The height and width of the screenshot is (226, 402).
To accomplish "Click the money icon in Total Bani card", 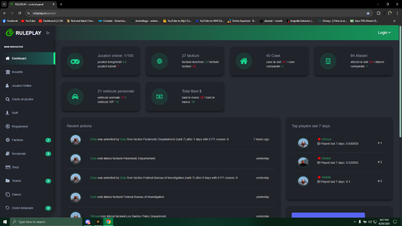I will pyautogui.click(x=159, y=97).
